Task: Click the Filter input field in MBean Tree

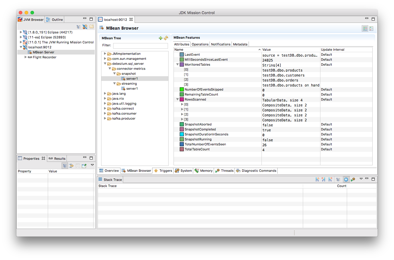Action: tap(140, 46)
